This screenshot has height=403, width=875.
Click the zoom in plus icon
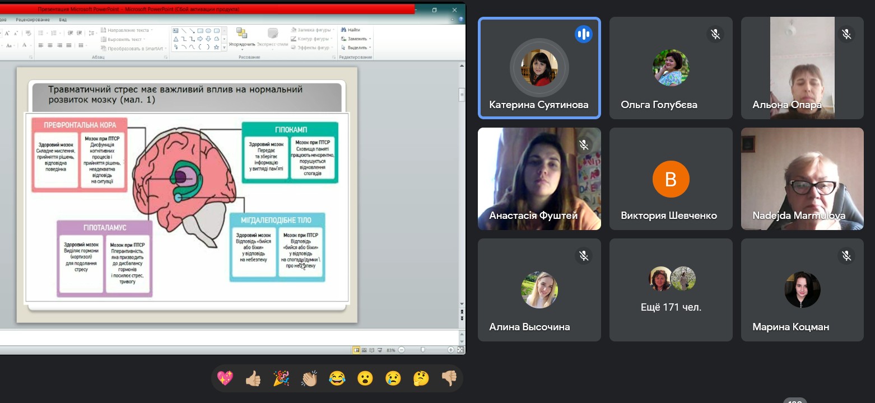[x=451, y=350]
